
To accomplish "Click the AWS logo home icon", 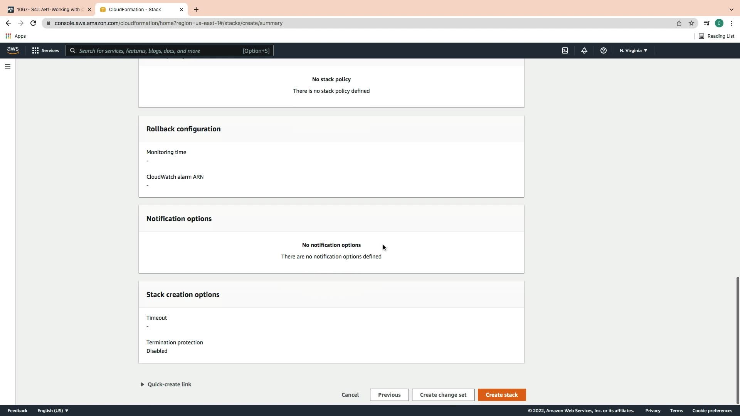I will pyautogui.click(x=13, y=50).
